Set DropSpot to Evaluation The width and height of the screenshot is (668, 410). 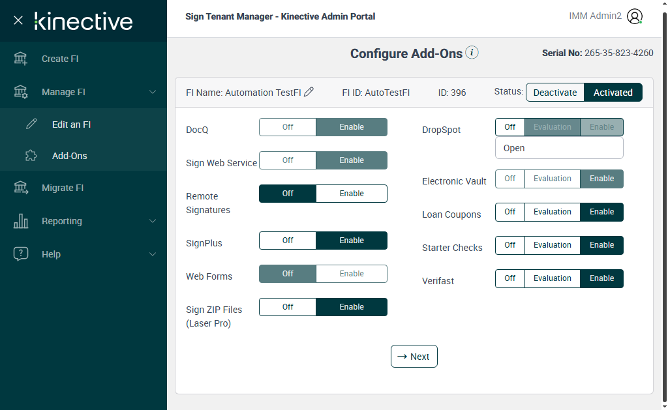point(552,127)
